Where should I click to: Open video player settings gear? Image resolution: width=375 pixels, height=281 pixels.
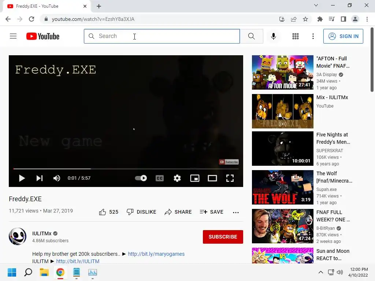pyautogui.click(x=177, y=178)
